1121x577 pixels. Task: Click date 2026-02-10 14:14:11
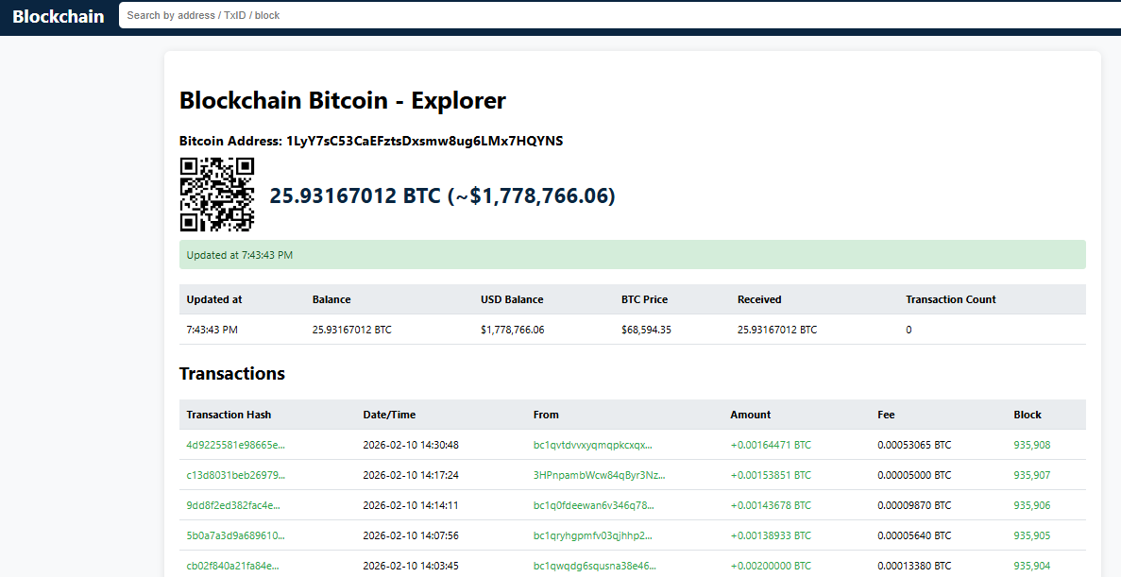pos(411,505)
